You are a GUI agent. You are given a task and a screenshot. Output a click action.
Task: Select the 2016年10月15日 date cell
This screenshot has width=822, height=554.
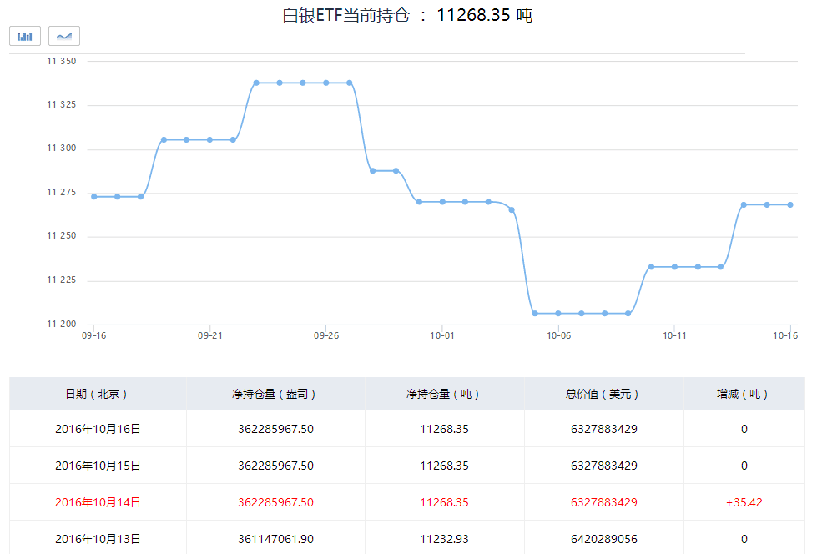click(98, 466)
